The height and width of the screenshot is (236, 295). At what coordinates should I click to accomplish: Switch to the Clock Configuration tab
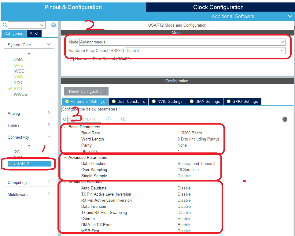pyautogui.click(x=218, y=7)
